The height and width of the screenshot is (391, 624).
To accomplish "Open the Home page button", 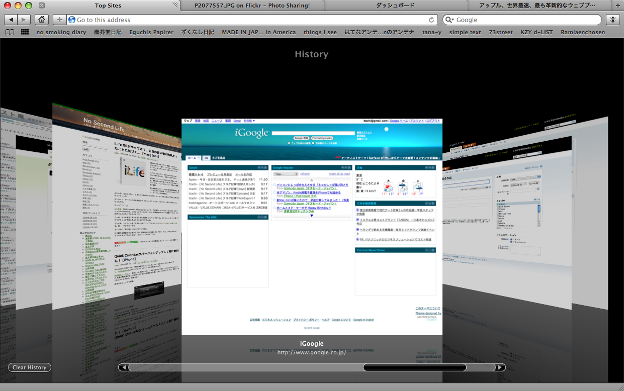I will [x=42, y=20].
